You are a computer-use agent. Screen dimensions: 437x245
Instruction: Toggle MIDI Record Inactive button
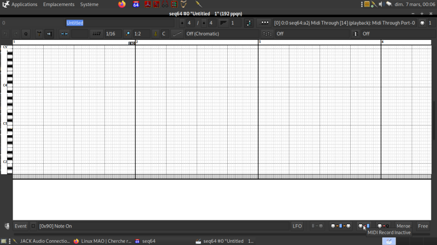click(x=364, y=226)
